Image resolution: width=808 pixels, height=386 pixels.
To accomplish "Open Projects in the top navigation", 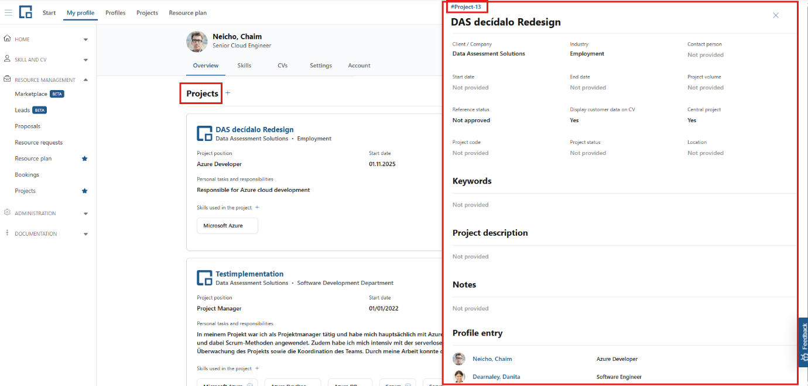I will (147, 13).
